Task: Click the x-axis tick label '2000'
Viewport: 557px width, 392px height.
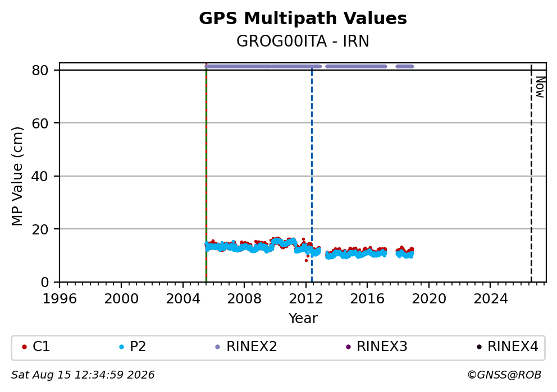Action: 121,299
